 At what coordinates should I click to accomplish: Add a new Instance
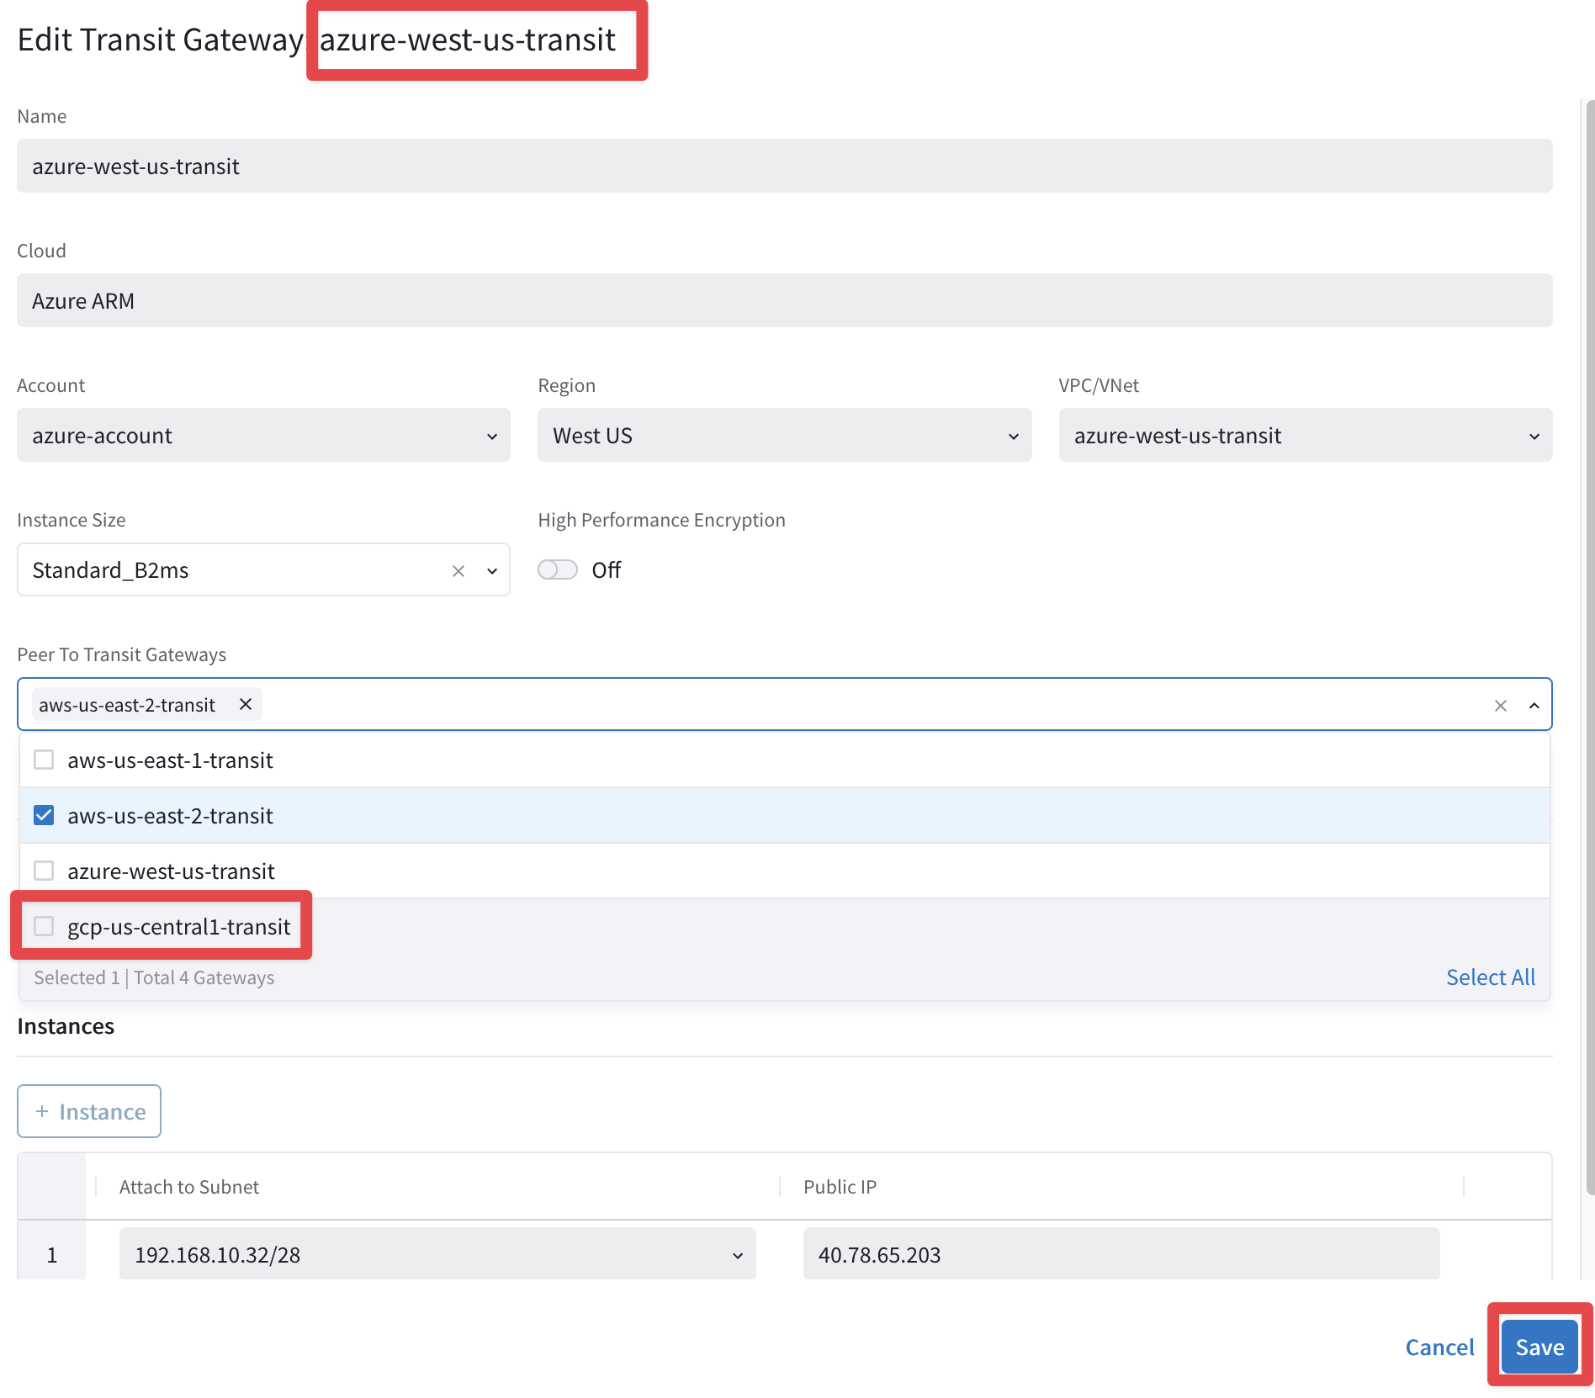tap(89, 1111)
